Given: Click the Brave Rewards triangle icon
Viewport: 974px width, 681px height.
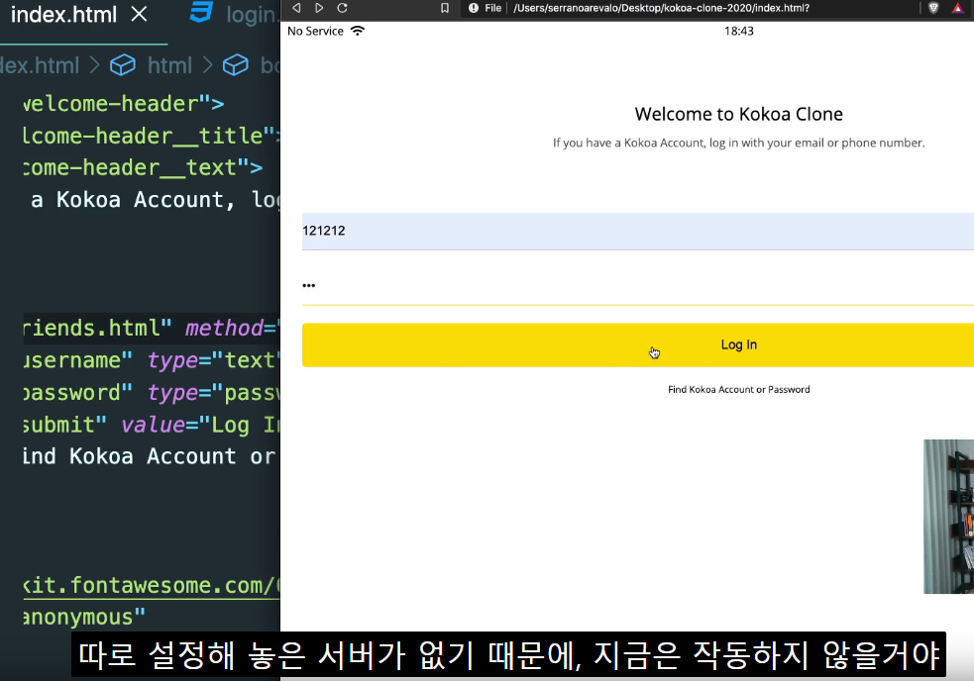Looking at the screenshot, I should [957, 8].
